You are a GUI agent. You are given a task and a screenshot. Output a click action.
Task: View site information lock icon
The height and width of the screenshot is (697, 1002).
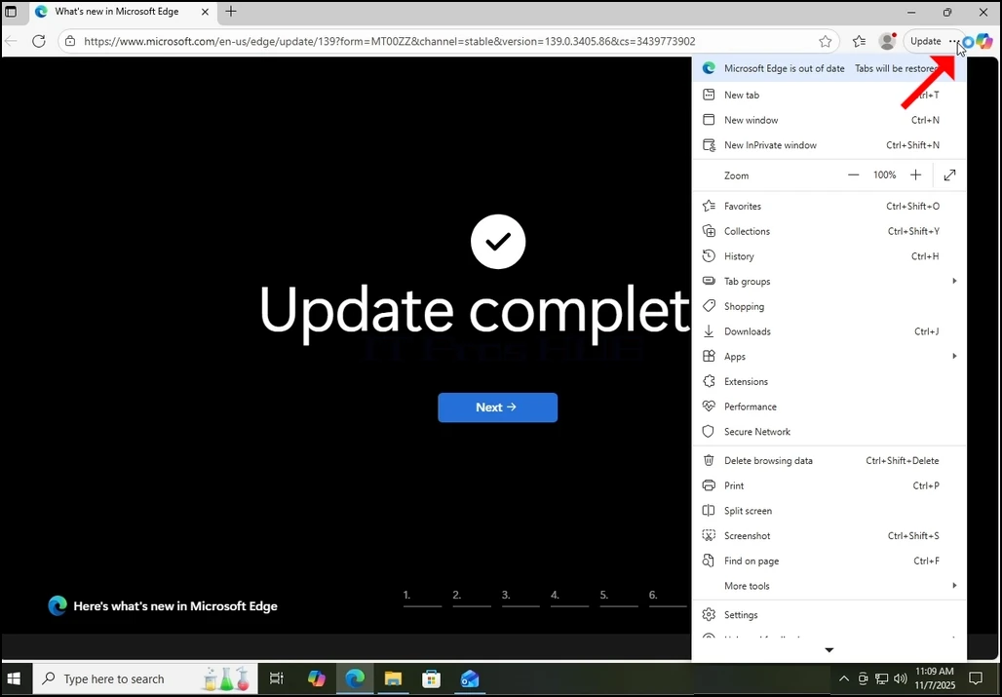tap(70, 41)
